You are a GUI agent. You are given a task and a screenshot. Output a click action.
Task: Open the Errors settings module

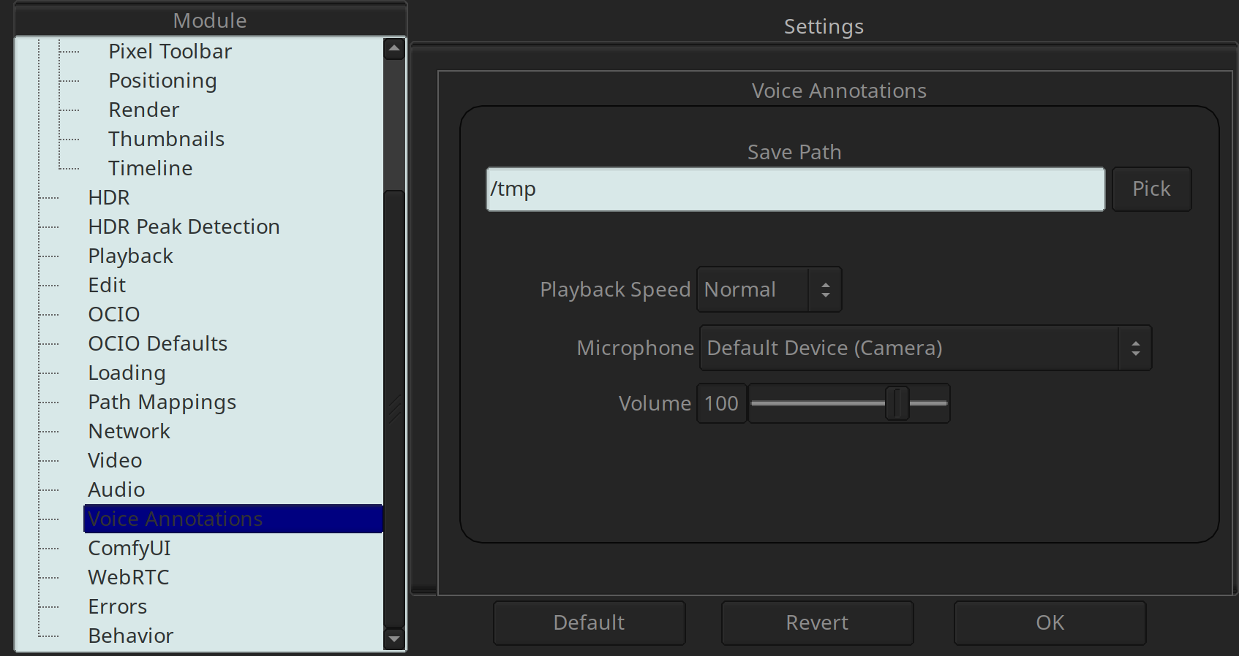click(117, 606)
